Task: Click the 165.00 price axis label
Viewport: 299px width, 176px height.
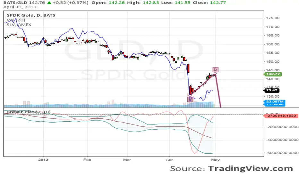Action: point(273,36)
